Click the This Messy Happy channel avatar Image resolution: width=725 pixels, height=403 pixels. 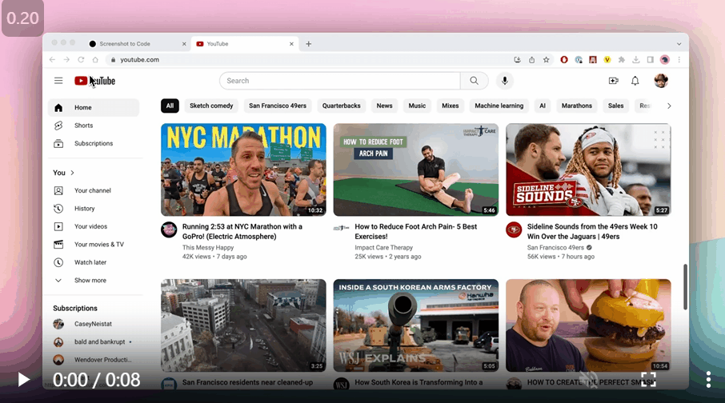click(169, 229)
